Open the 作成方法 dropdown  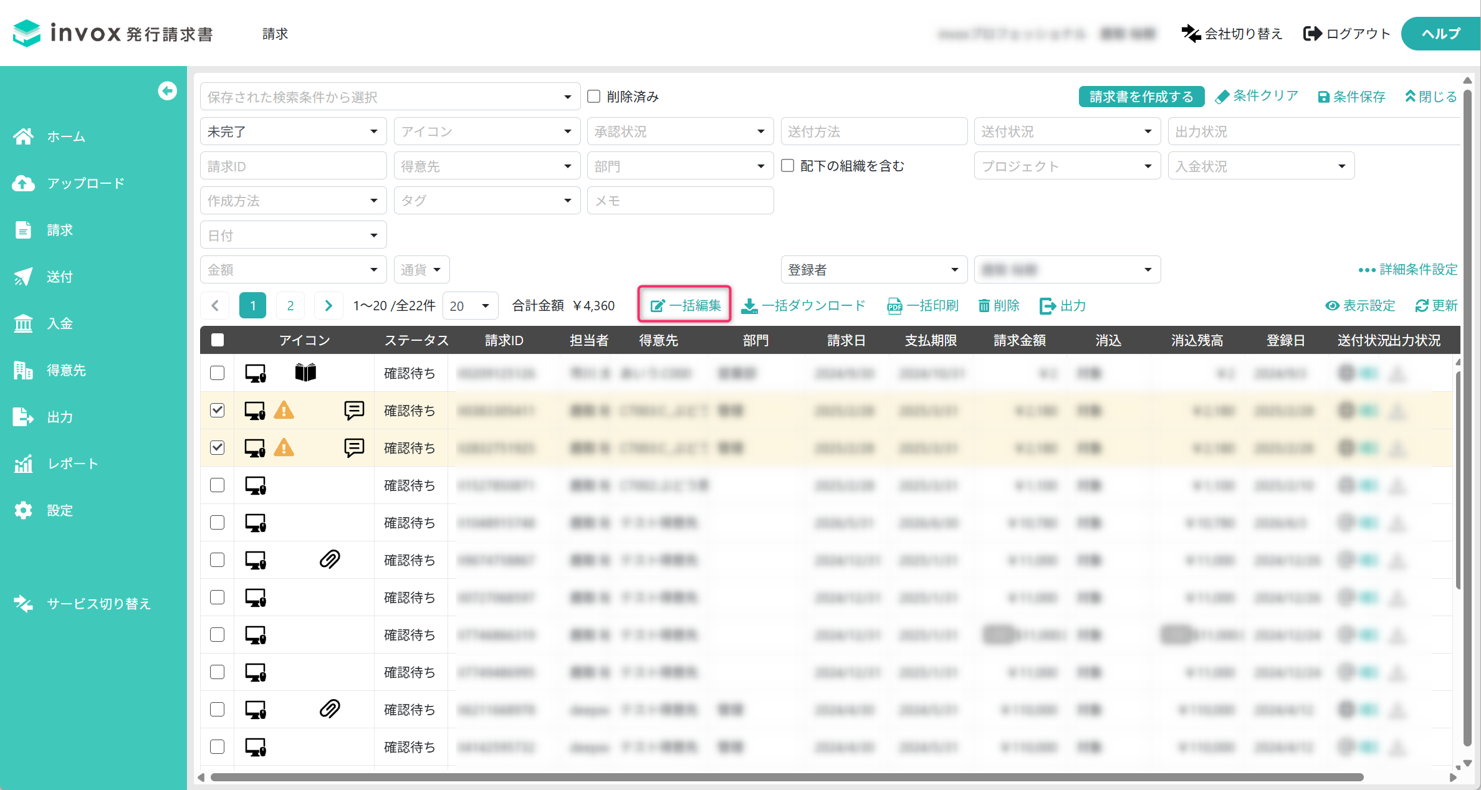[294, 201]
